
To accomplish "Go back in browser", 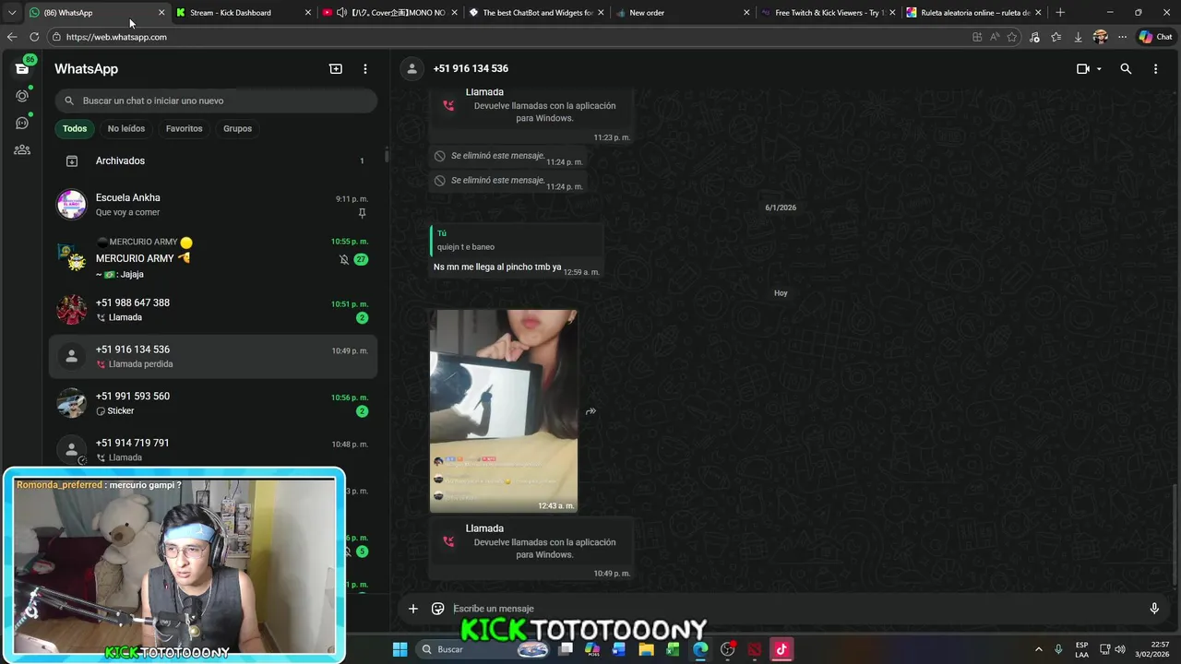I will point(12,37).
